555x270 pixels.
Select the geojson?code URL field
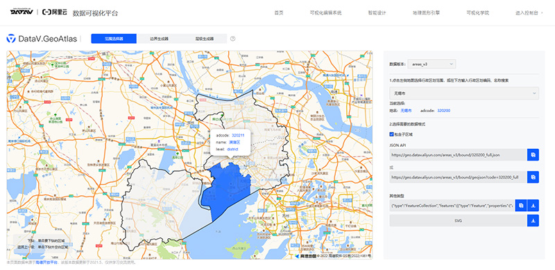(458, 177)
